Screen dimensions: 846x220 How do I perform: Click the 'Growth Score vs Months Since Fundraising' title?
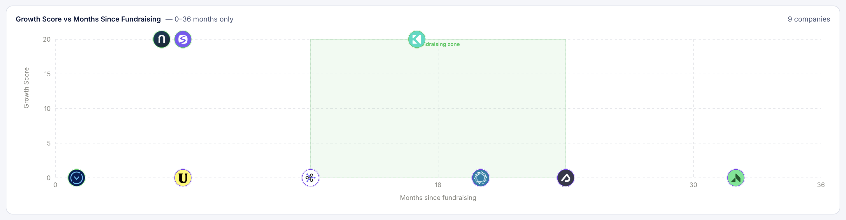(x=88, y=19)
